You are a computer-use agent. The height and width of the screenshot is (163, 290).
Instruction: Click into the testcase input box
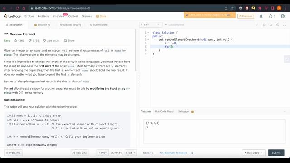tap(214, 131)
